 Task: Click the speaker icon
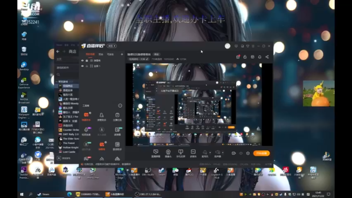(217, 153)
